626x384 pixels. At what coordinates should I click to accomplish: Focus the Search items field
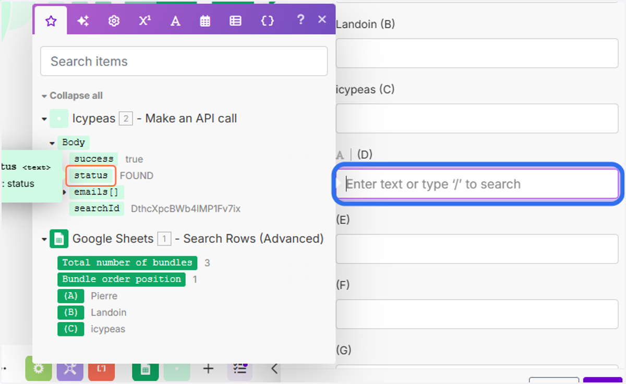coord(184,61)
